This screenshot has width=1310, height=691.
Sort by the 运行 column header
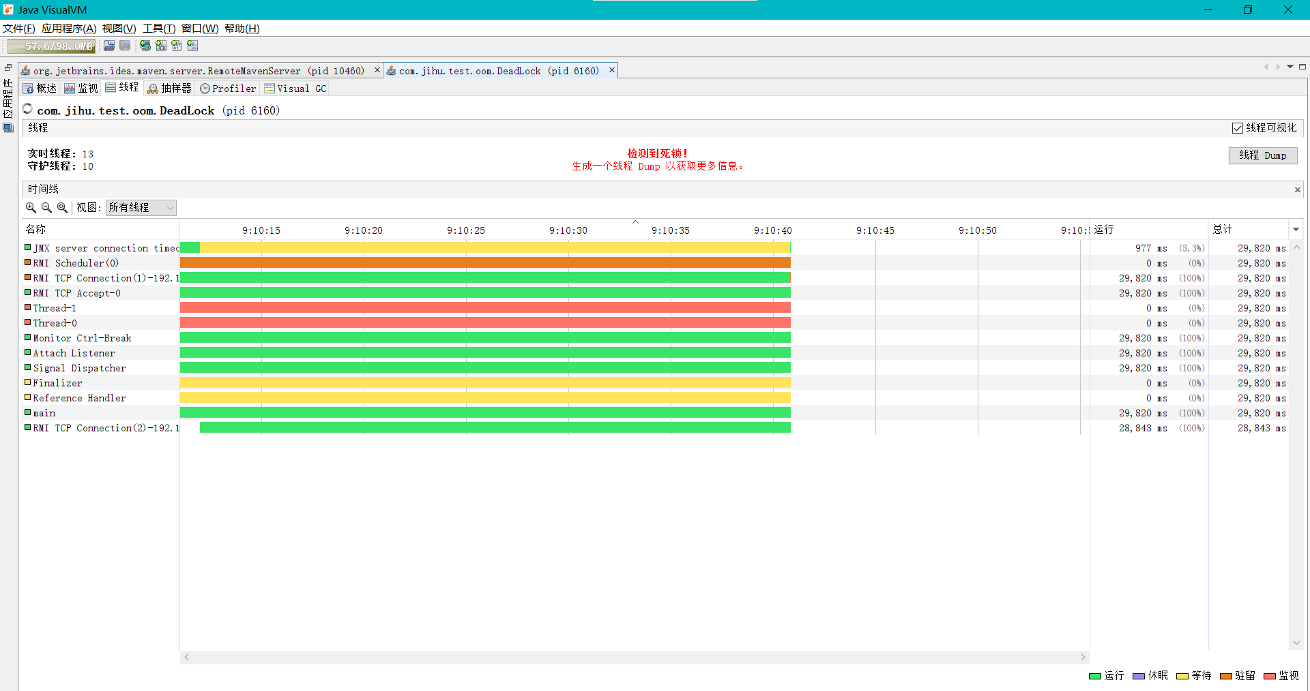pos(1149,230)
